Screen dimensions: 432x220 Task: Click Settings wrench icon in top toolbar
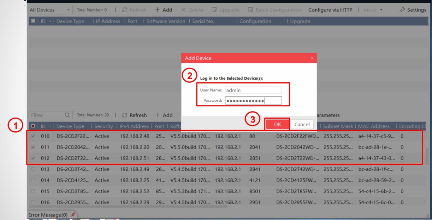[x=402, y=10]
